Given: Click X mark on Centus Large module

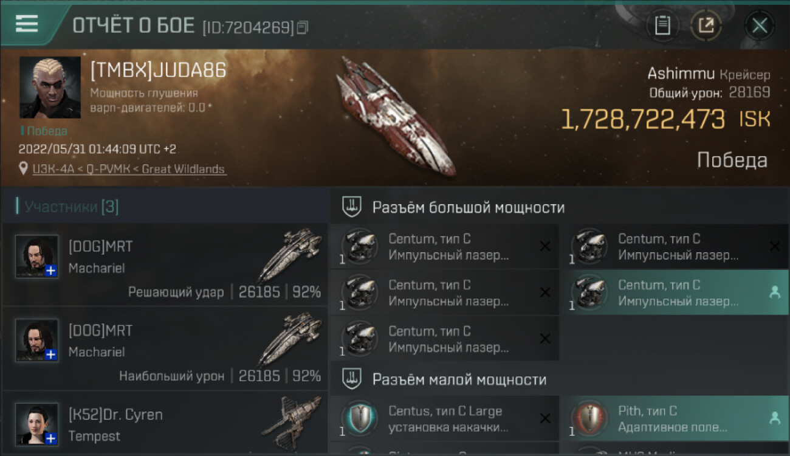Looking at the screenshot, I should tap(545, 418).
